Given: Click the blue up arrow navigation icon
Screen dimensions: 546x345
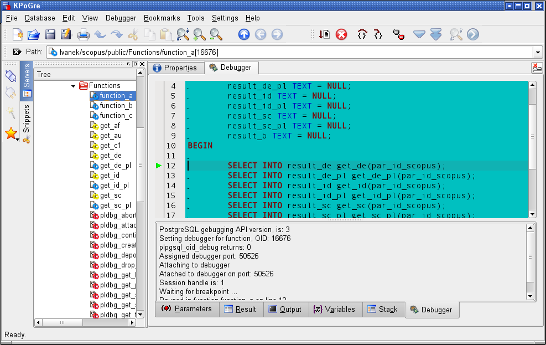Looking at the screenshot, I should 244,34.
